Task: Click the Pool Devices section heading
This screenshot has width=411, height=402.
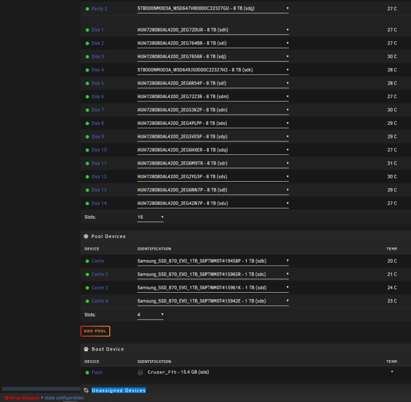Action: click(x=108, y=236)
